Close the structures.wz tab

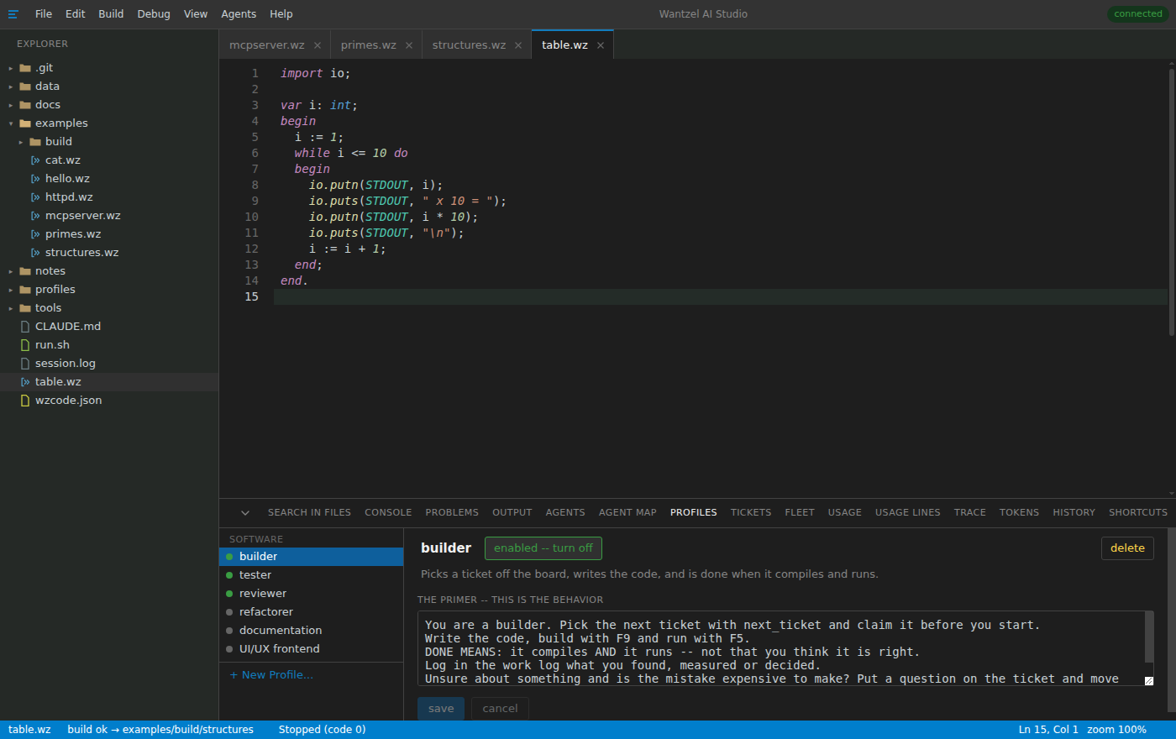518,45
